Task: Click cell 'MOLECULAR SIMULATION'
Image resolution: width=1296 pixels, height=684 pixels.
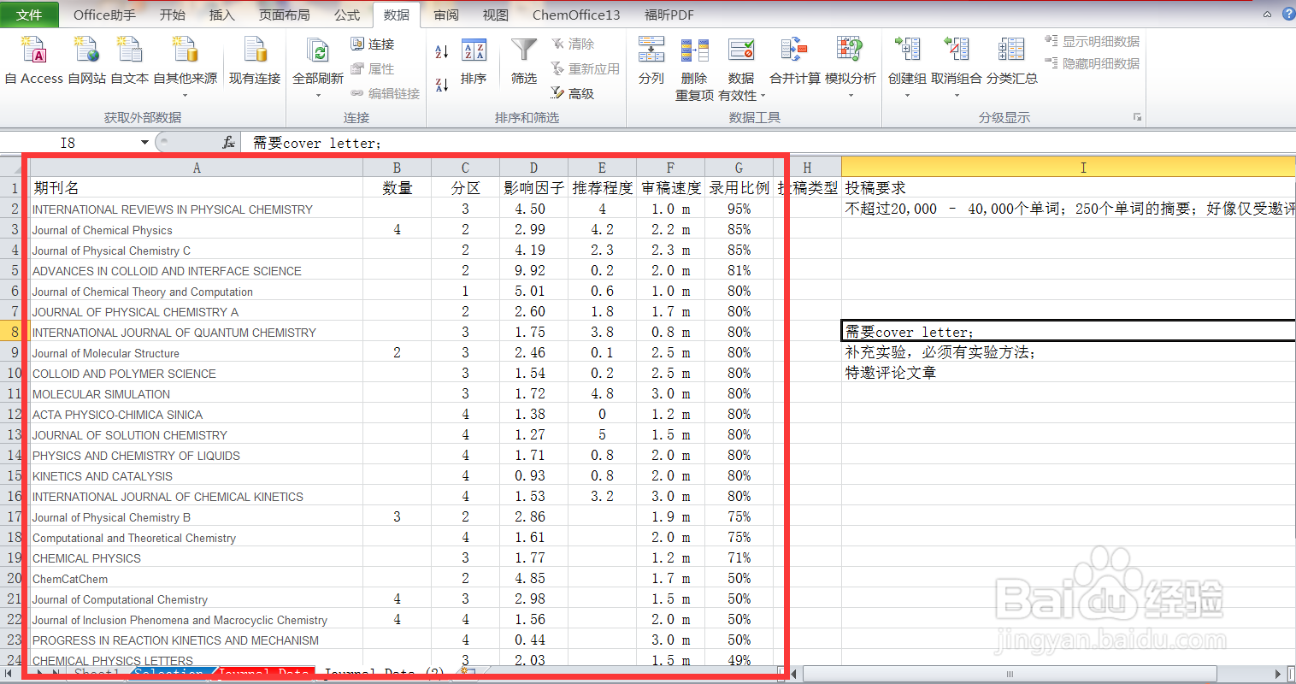Action: (196, 394)
